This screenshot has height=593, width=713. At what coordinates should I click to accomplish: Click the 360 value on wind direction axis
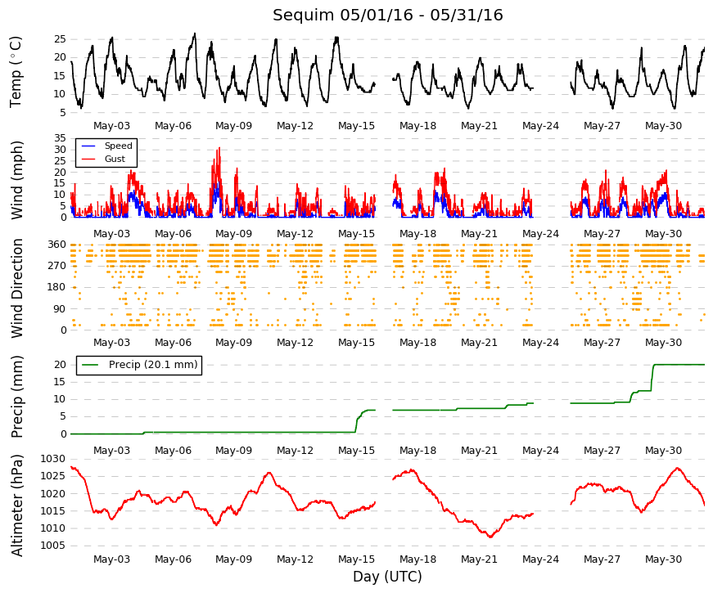coord(56,245)
